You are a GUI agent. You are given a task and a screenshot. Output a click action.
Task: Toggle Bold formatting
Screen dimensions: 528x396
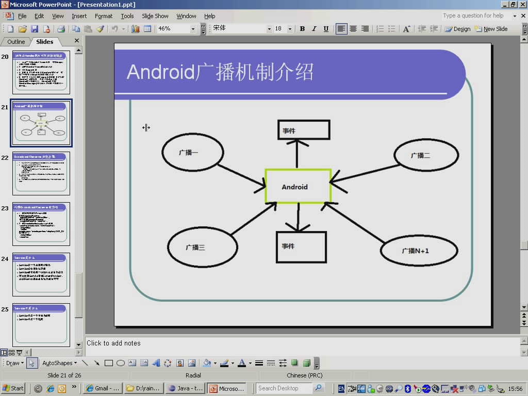(302, 29)
